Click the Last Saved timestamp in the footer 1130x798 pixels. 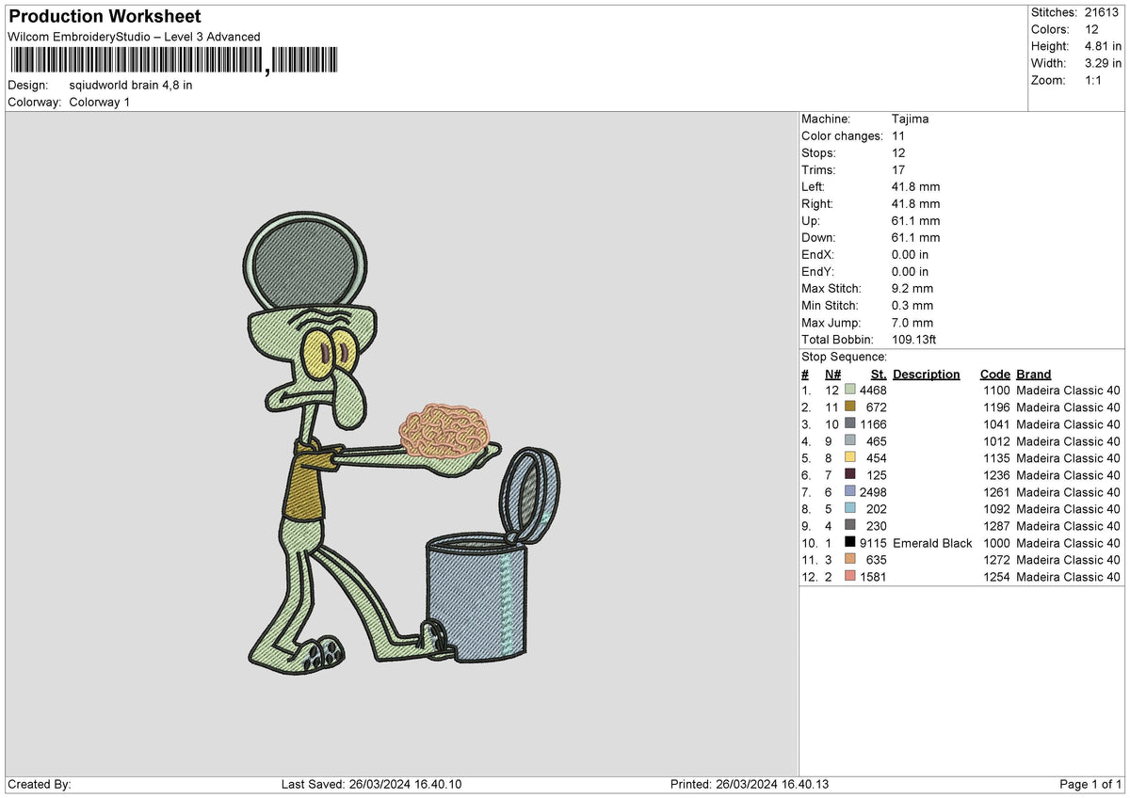click(375, 784)
